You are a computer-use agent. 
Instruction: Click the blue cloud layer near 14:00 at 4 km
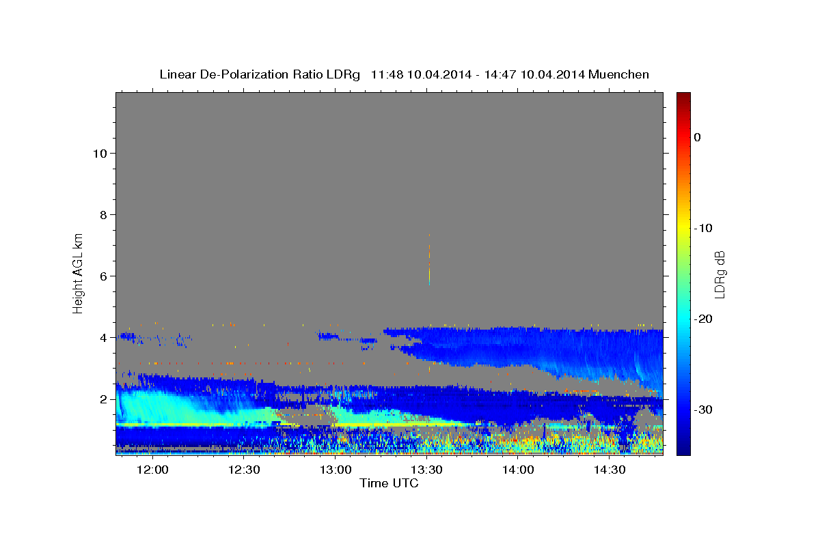coord(523,348)
